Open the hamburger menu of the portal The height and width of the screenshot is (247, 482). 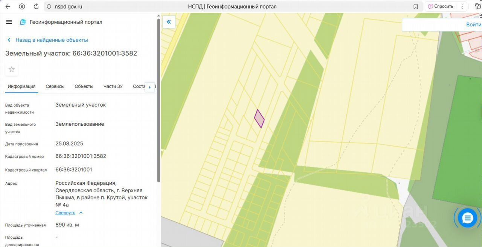[9, 22]
